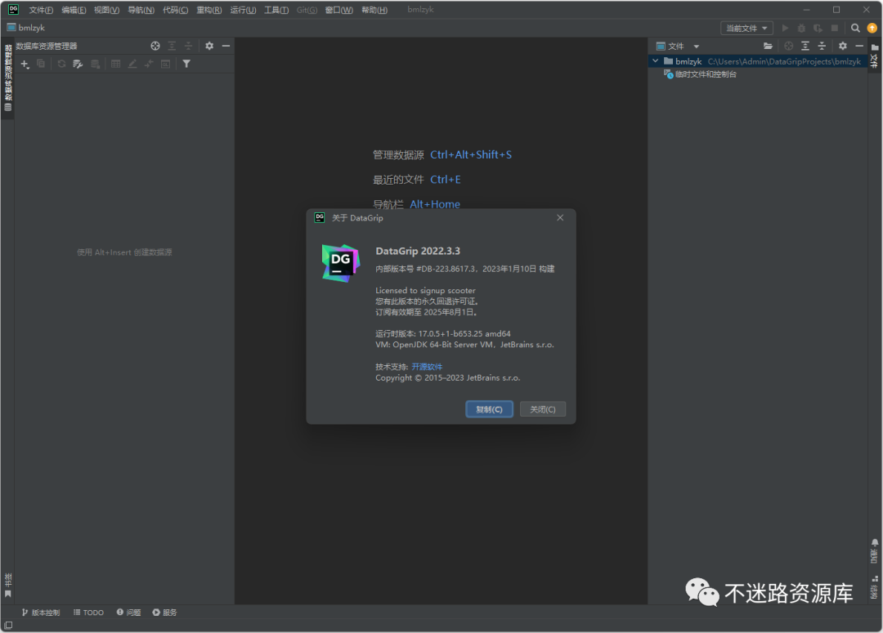Click the deactivate data source stop icon
This screenshot has width=883, height=633.
point(95,65)
